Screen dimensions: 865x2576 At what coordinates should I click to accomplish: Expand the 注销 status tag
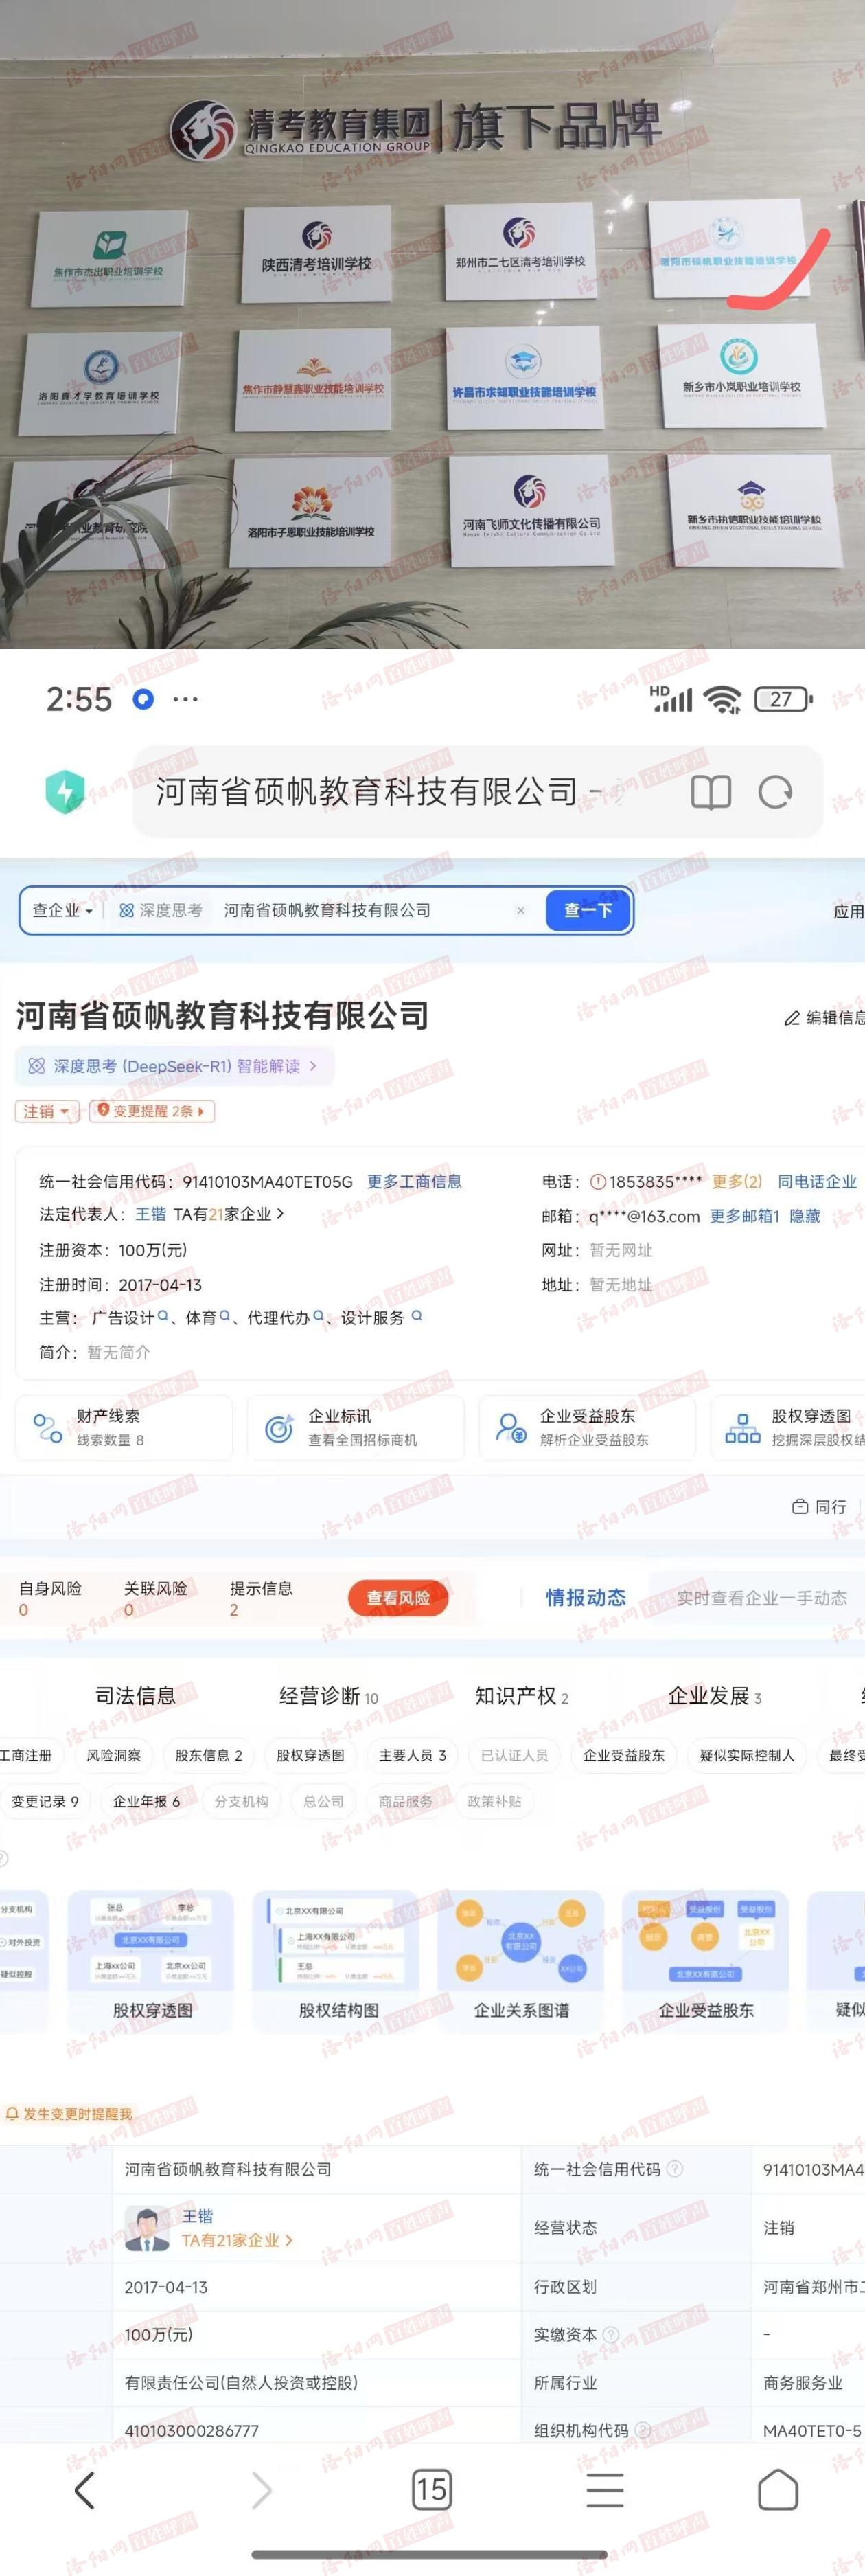(x=46, y=1111)
